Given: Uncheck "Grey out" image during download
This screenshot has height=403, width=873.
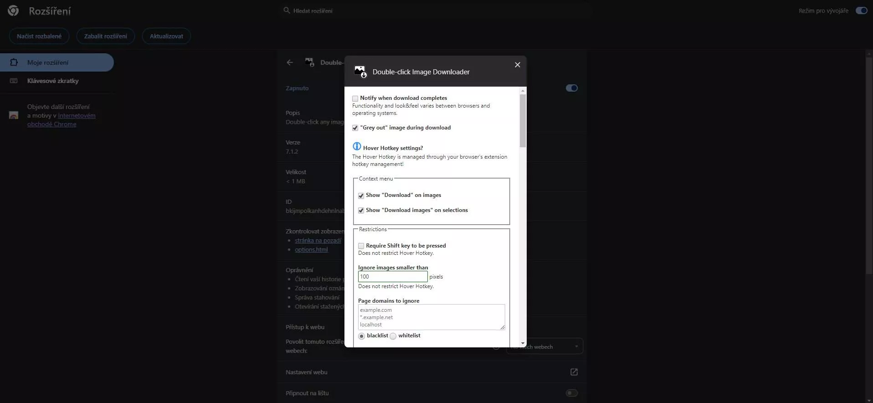Looking at the screenshot, I should click(355, 128).
